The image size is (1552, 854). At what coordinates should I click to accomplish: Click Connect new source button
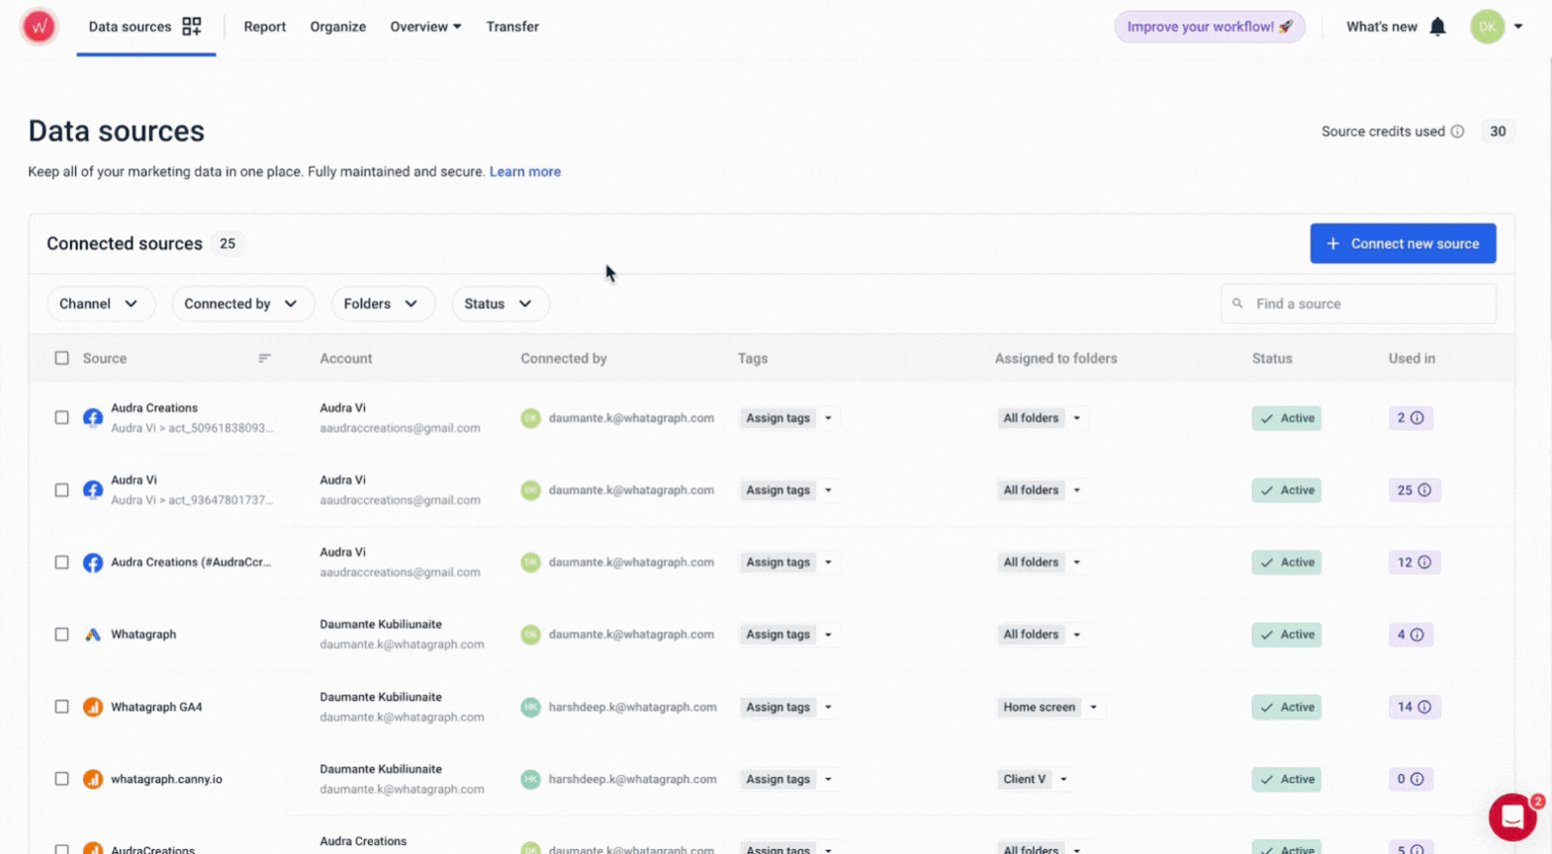point(1403,243)
